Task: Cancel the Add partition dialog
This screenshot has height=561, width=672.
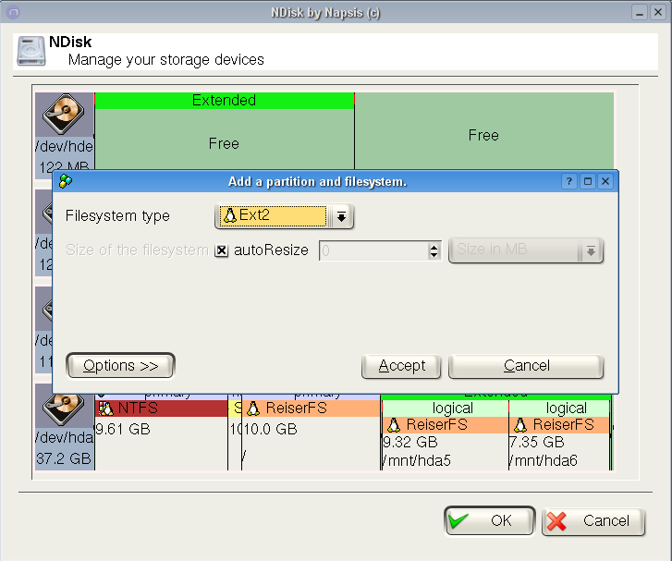Action: [x=526, y=367]
